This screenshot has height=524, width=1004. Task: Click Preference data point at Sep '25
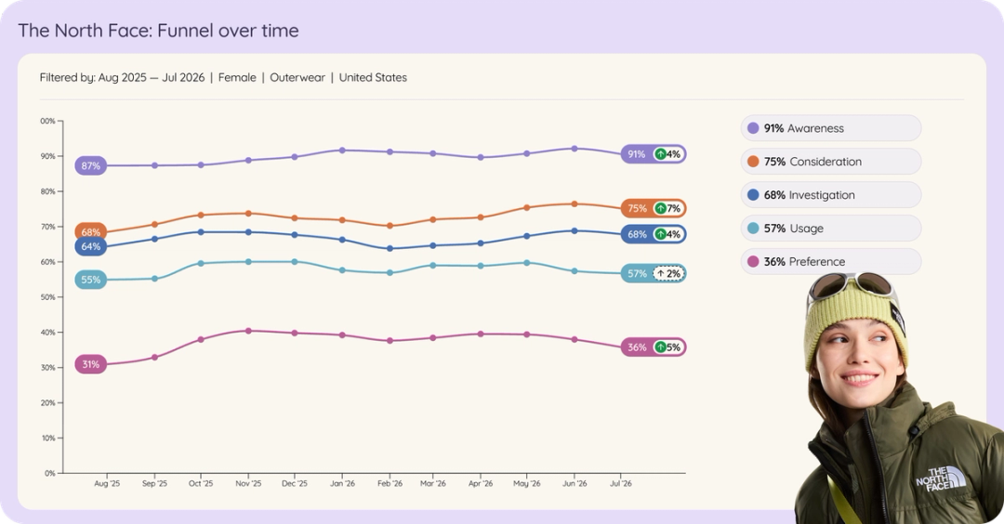pyautogui.click(x=154, y=357)
